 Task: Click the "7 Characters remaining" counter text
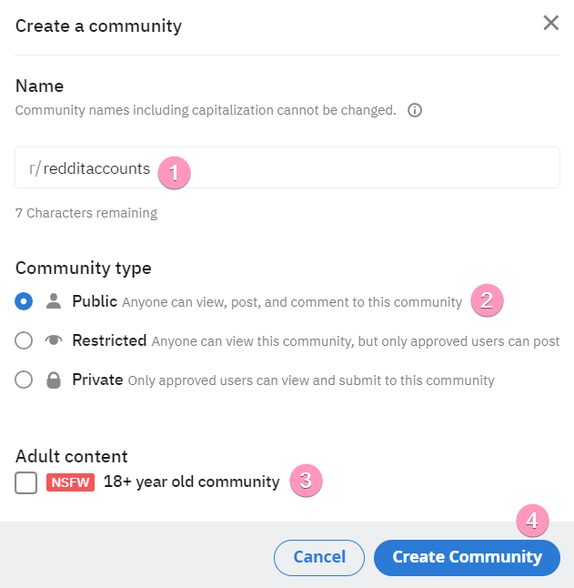(86, 213)
